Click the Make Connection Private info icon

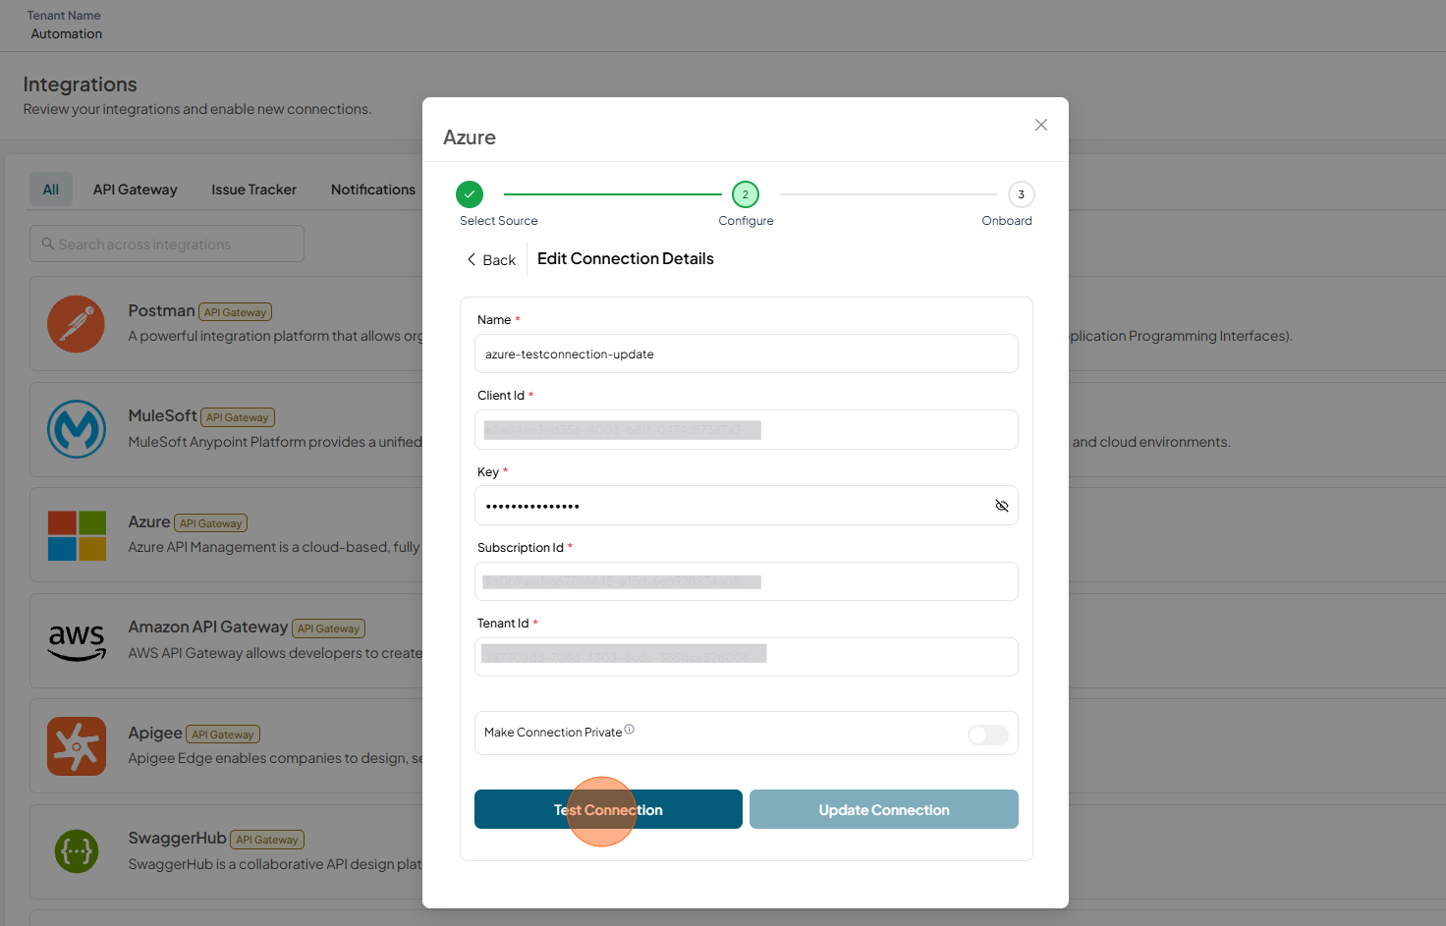click(x=630, y=730)
